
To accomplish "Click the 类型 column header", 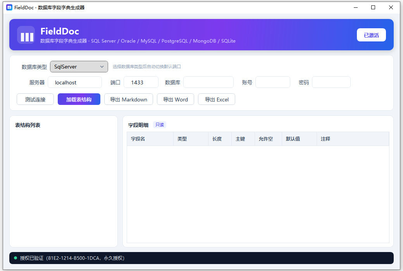I will (x=191, y=139).
